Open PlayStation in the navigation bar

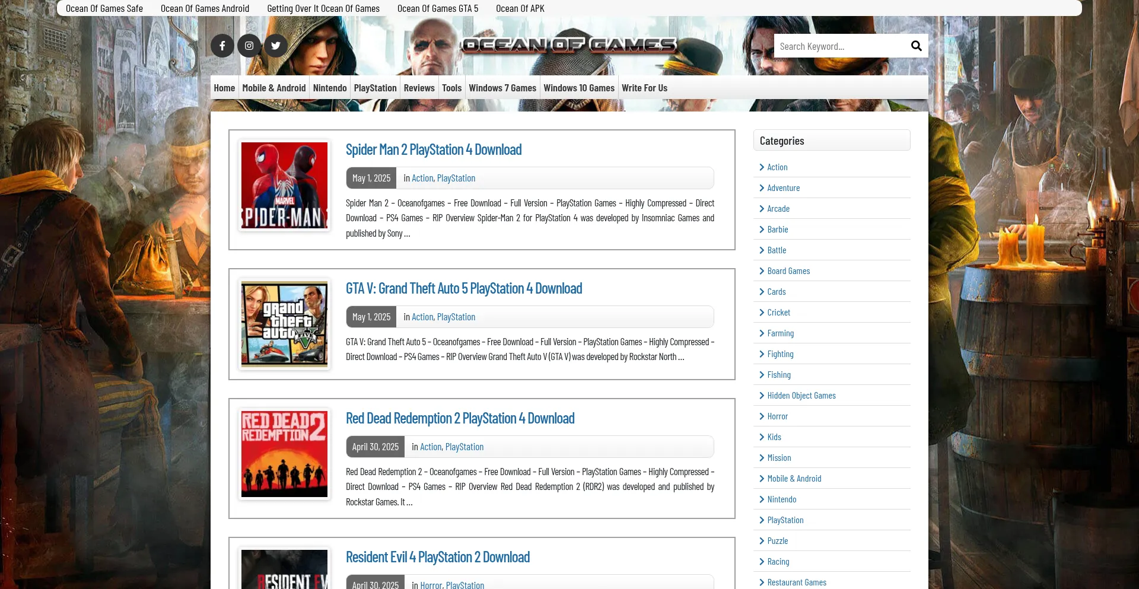coord(376,88)
